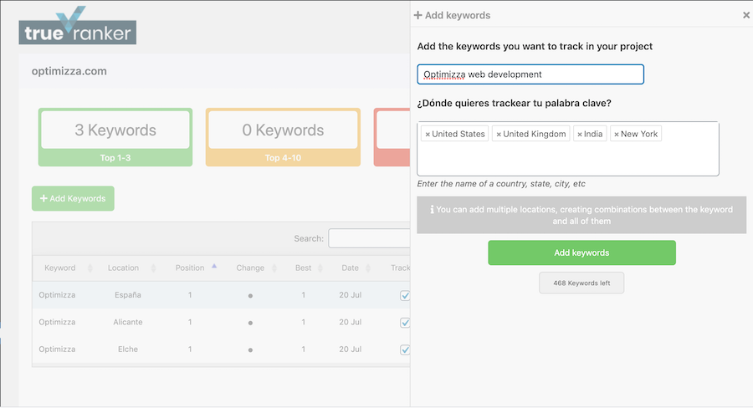Remove India location tag
Viewport: 753px width, 408px height.
point(580,135)
